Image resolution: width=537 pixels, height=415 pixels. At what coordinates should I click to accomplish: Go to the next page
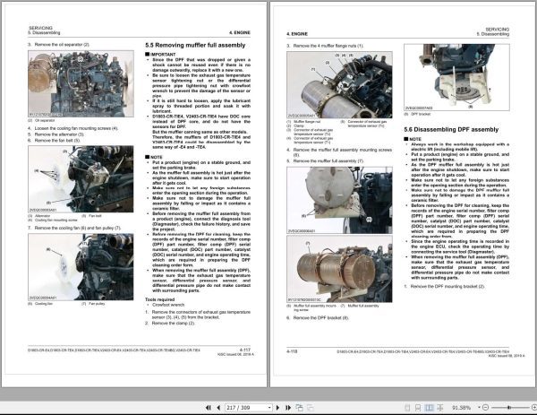point(277,408)
